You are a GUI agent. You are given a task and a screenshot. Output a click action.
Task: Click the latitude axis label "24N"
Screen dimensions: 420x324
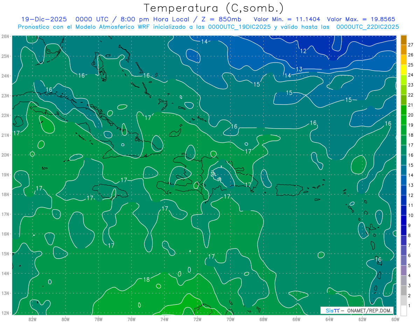[5, 76]
